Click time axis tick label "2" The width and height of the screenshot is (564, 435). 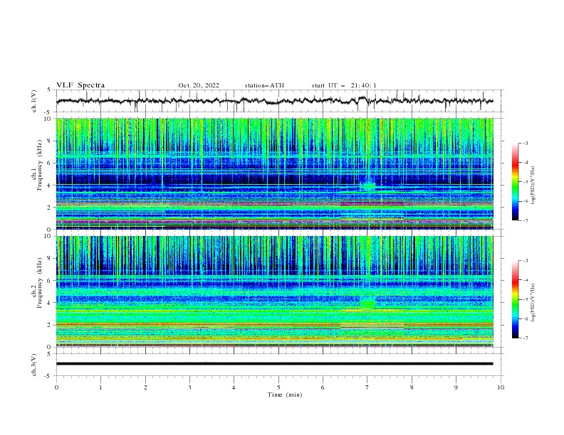pos(145,387)
